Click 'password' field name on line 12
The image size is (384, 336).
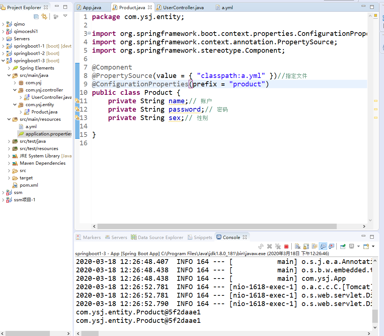[x=185, y=109]
